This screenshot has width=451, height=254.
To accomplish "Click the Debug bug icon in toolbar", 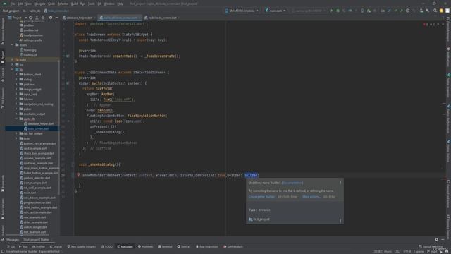I will coord(338,11).
